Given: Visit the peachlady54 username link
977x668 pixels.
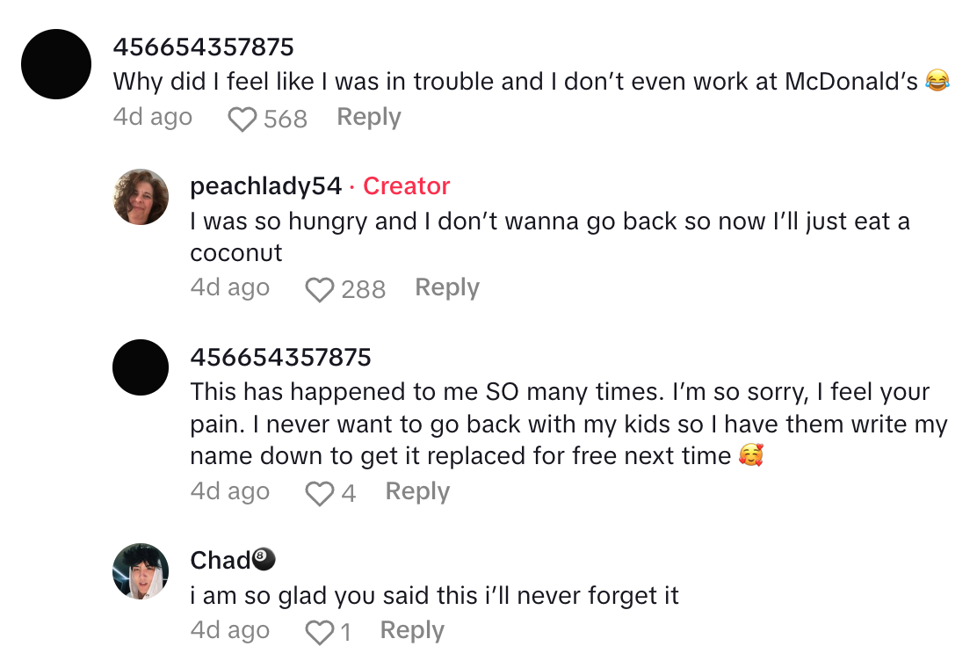Looking at the screenshot, I should 265,186.
